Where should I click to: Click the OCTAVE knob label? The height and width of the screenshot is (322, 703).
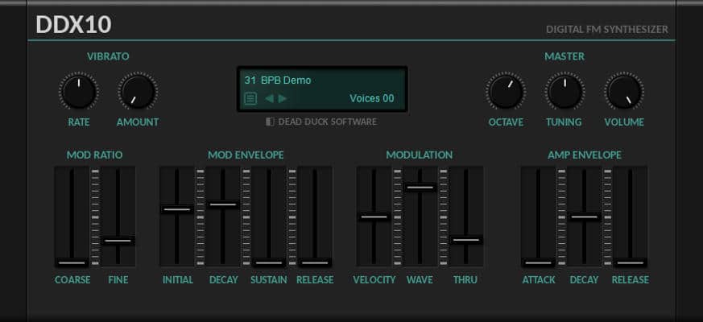[506, 122]
